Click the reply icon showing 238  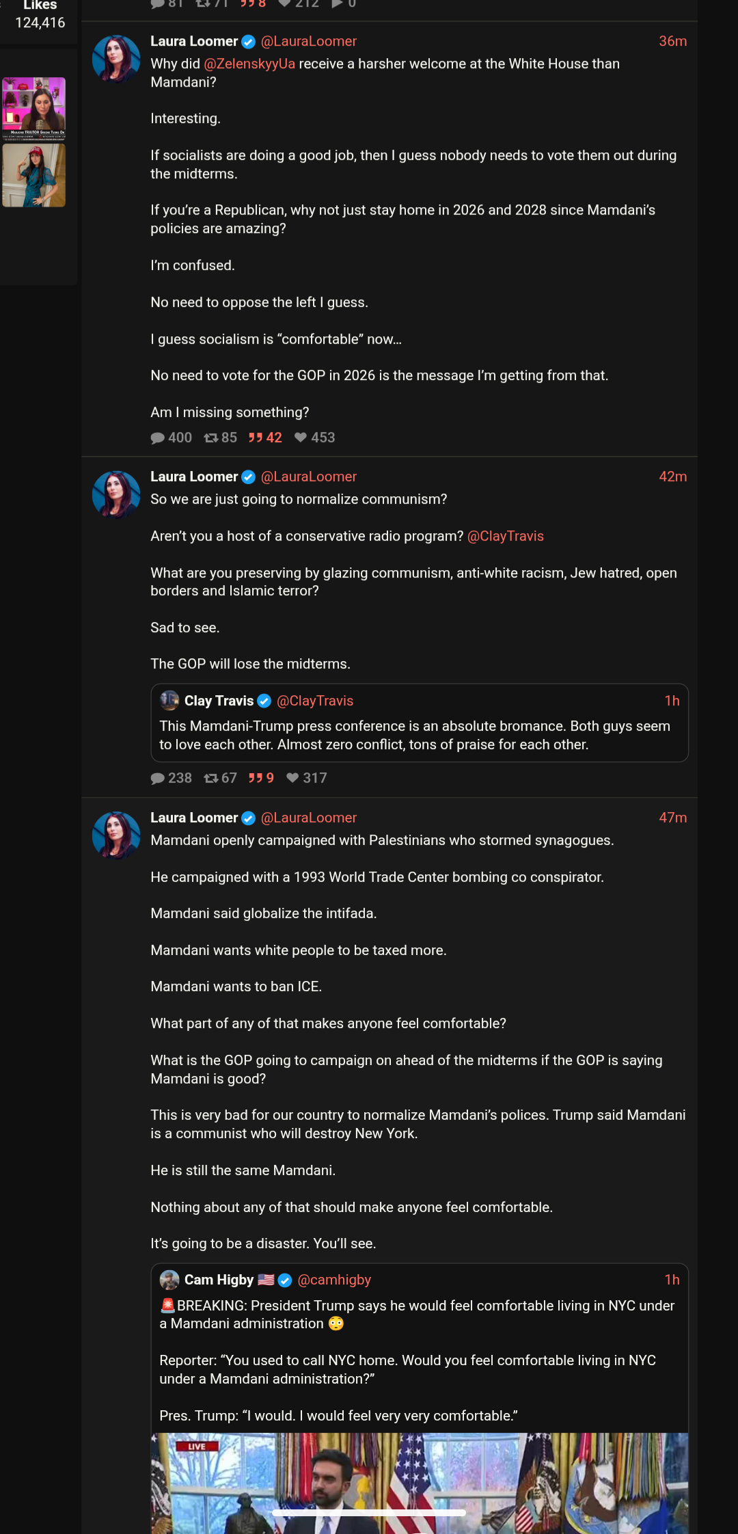pos(158,779)
